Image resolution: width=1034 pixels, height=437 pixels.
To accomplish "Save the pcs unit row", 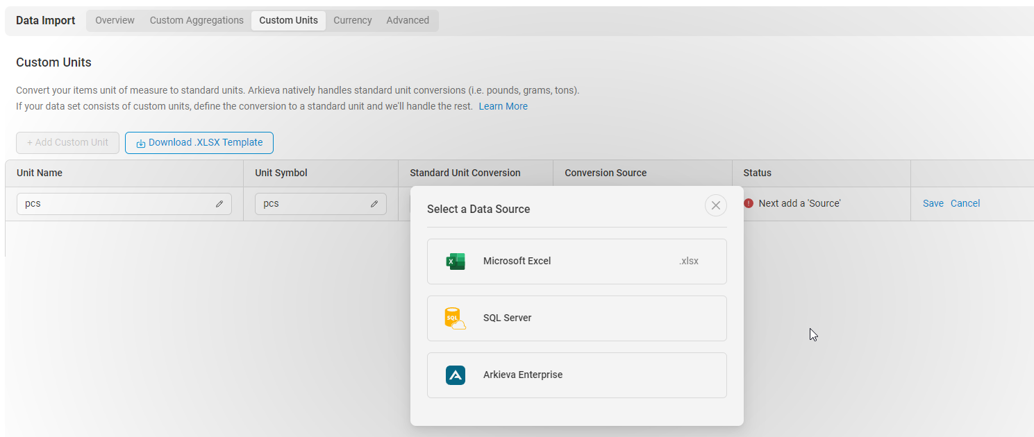I will click(x=933, y=203).
